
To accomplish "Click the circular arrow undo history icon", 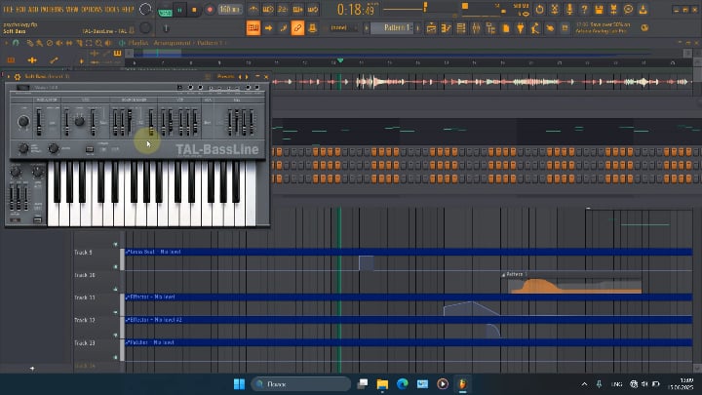I will pyautogui.click(x=539, y=10).
